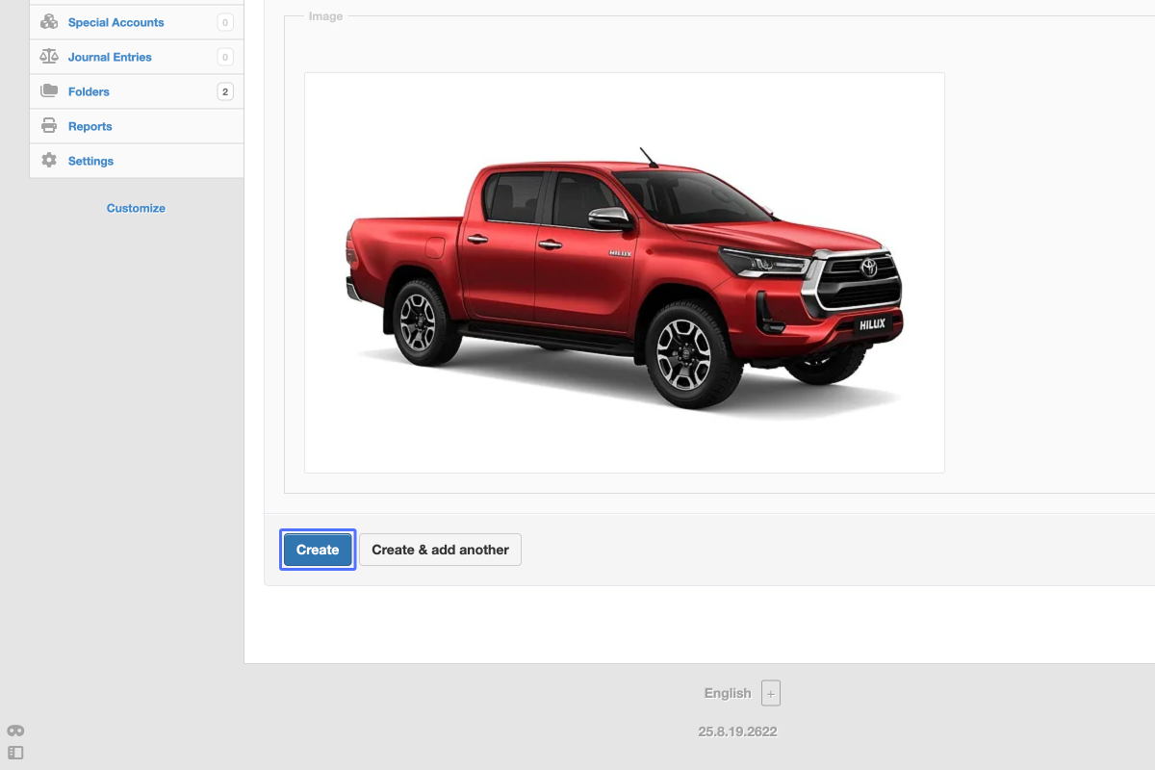Click the sidebar panel icon at bottom left
This screenshot has height=770, width=1155.
coord(15,753)
